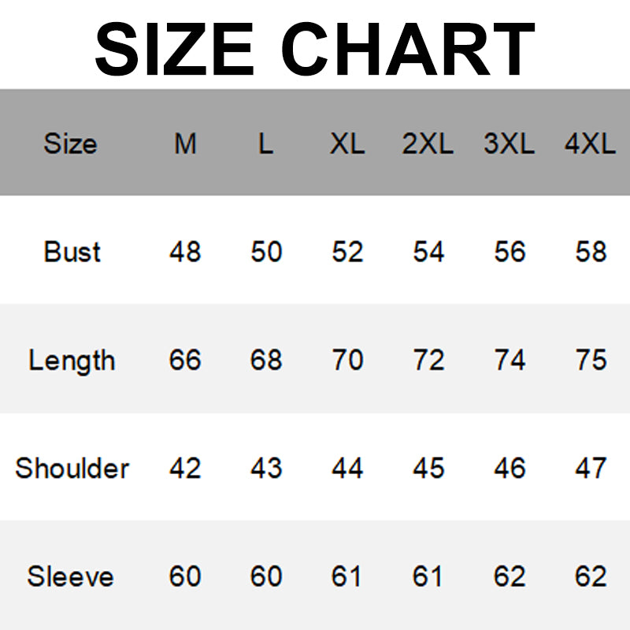Select Length value 75 for 4XL

pyautogui.click(x=591, y=360)
